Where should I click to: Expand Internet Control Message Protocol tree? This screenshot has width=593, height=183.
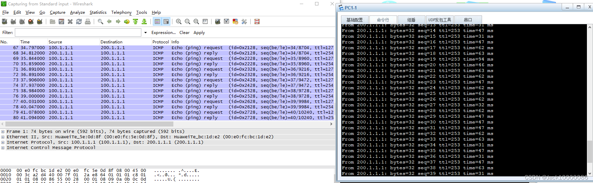point(3,148)
